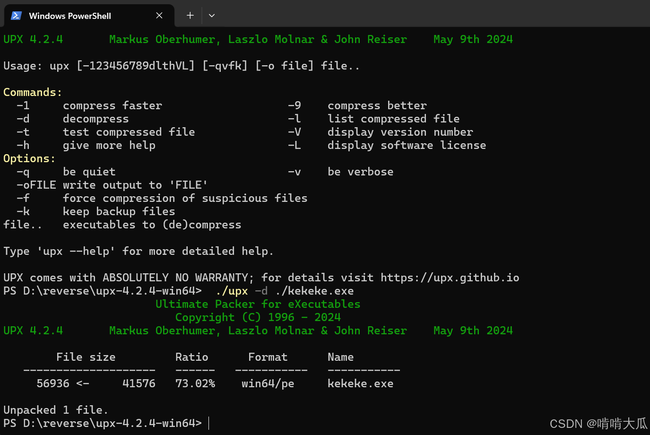Click 'display version number' text
The height and width of the screenshot is (435, 650).
(x=400, y=132)
